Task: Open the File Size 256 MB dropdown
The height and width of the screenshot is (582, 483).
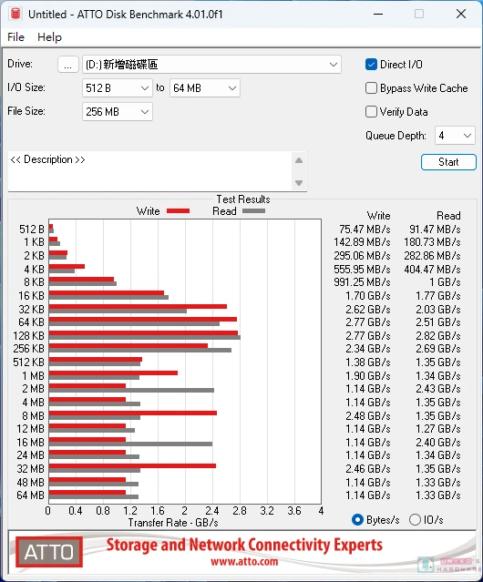Action: (118, 111)
